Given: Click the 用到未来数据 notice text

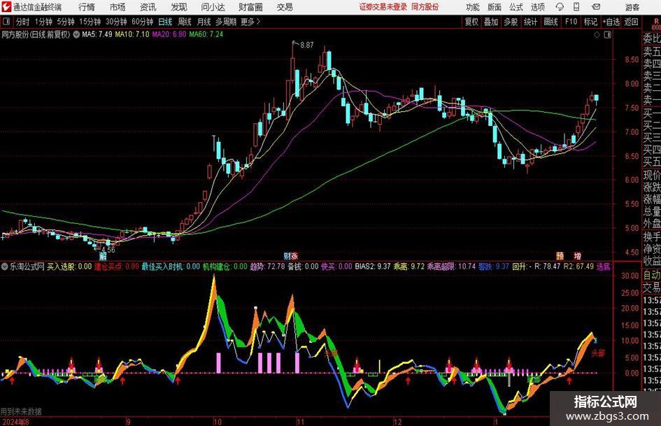Looking at the screenshot, I should click(x=21, y=411).
